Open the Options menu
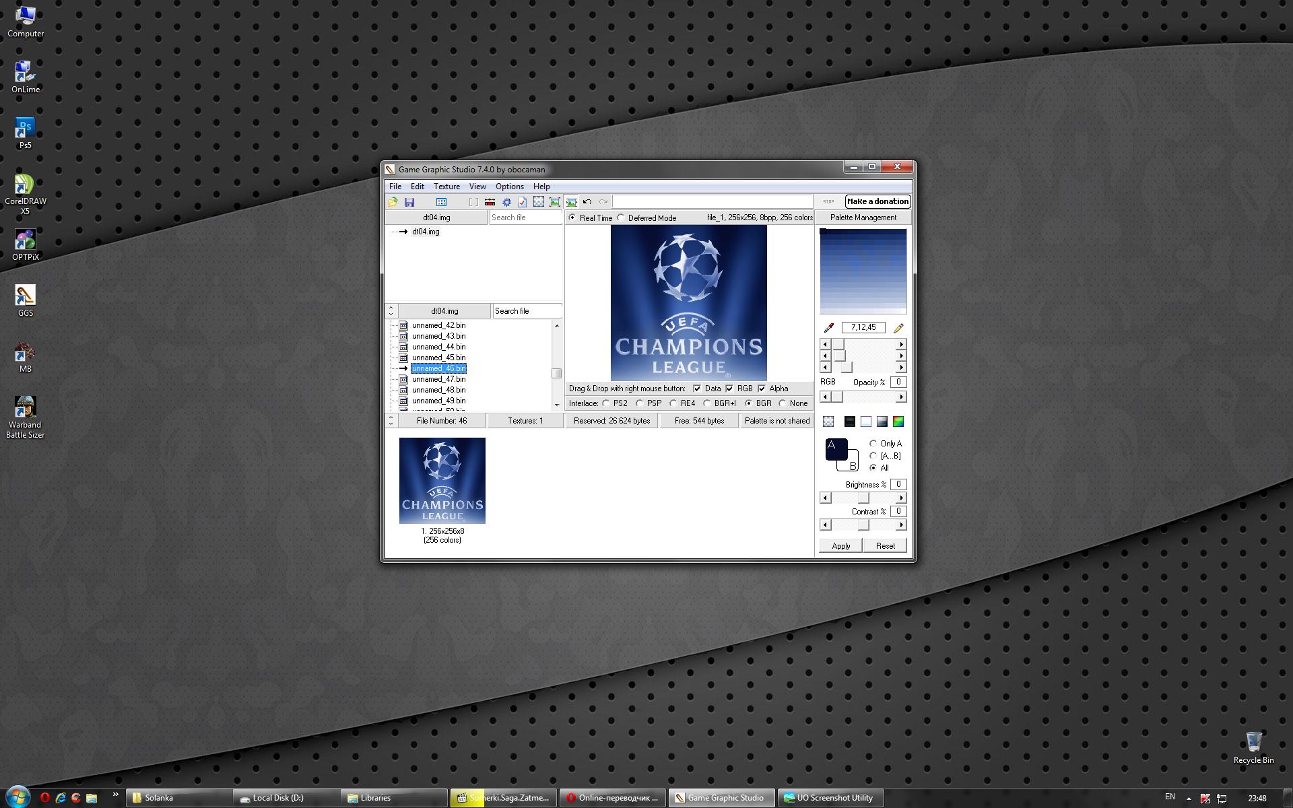This screenshot has height=808, width=1293. pyautogui.click(x=510, y=187)
